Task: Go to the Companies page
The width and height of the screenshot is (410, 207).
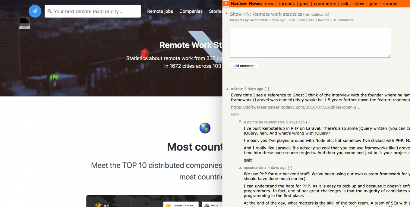Action: [191, 11]
